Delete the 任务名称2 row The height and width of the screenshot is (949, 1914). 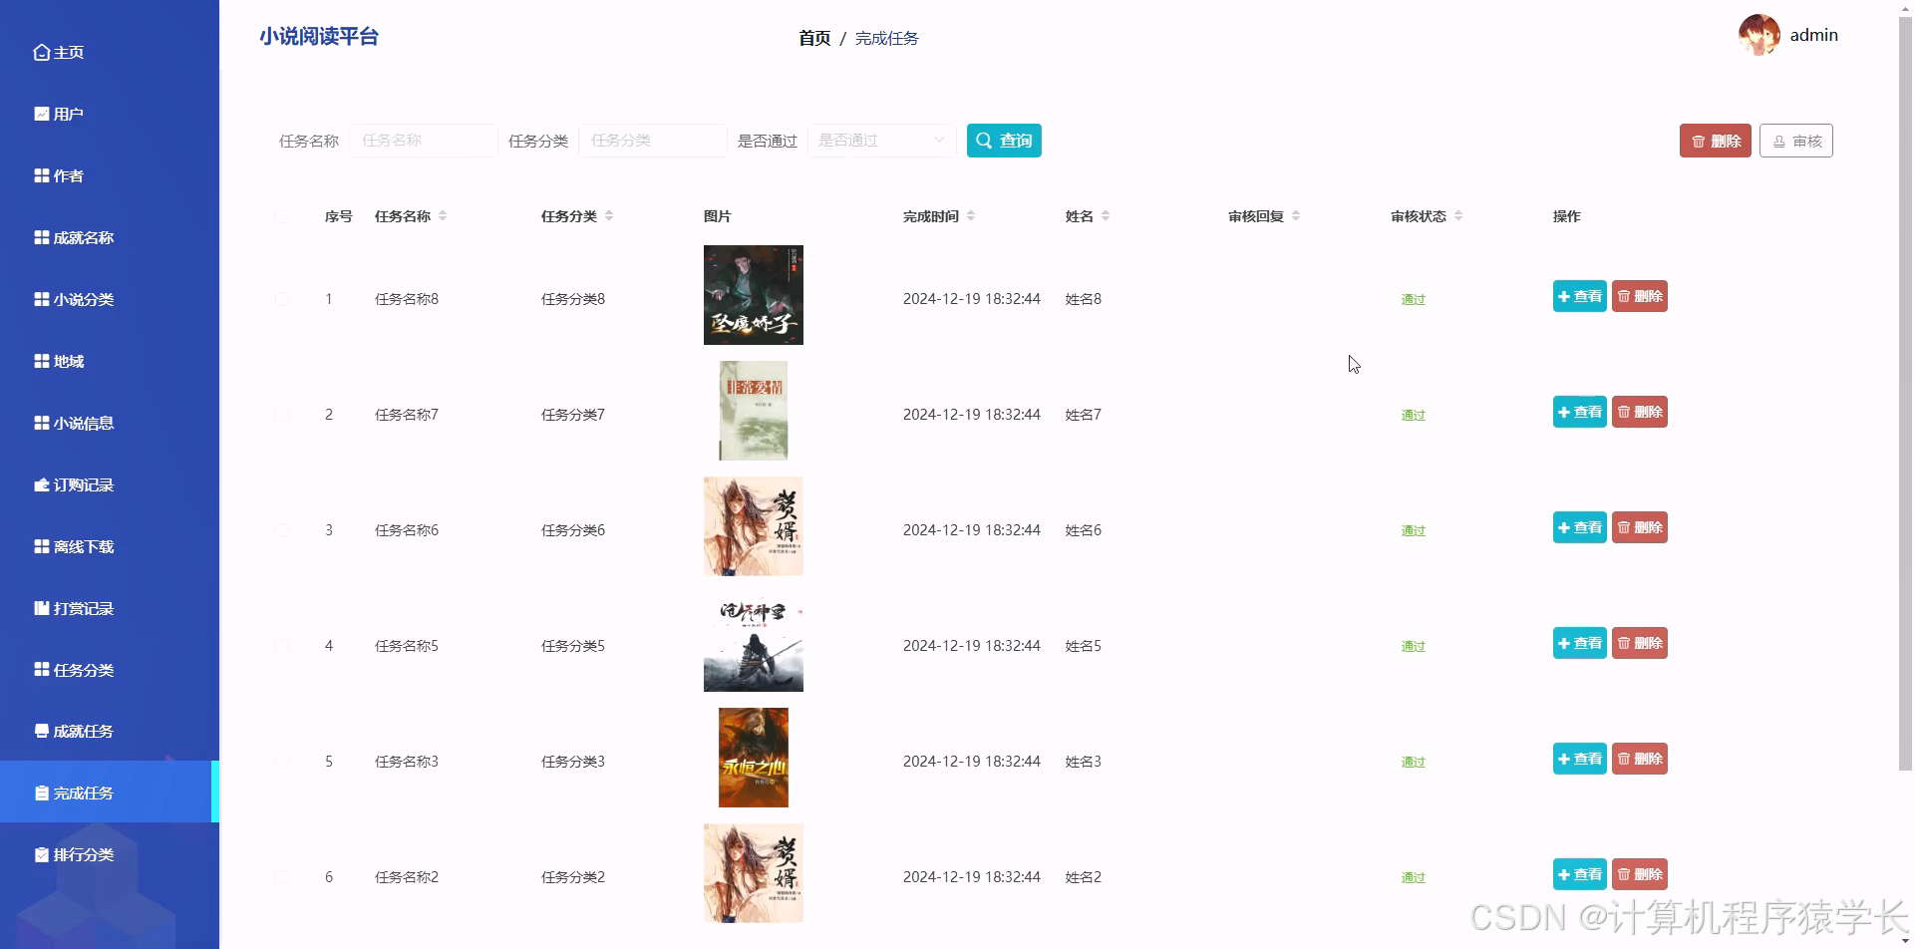pos(1640,874)
